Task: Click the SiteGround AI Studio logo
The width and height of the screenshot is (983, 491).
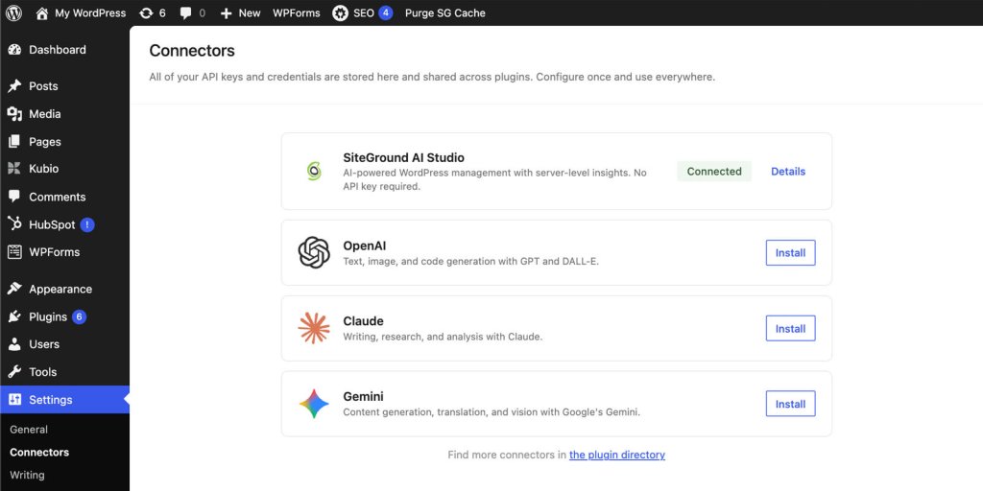Action: pyautogui.click(x=314, y=171)
